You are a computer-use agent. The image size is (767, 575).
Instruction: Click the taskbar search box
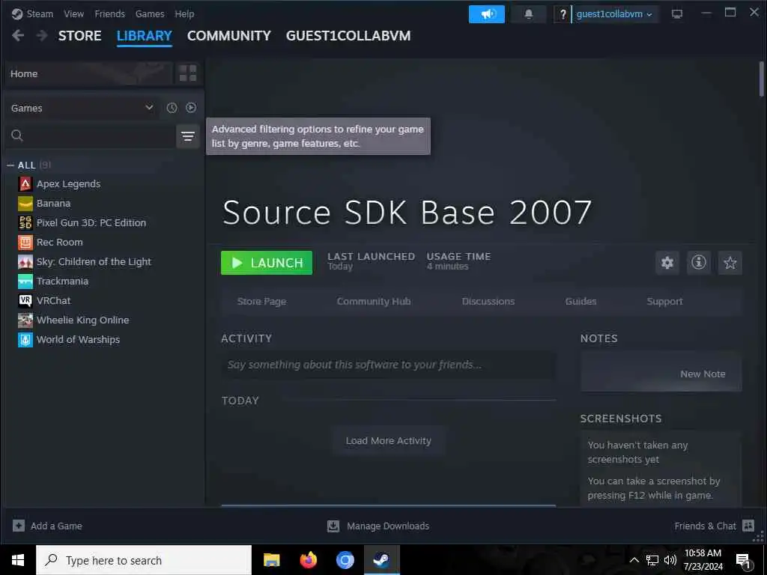click(x=144, y=560)
